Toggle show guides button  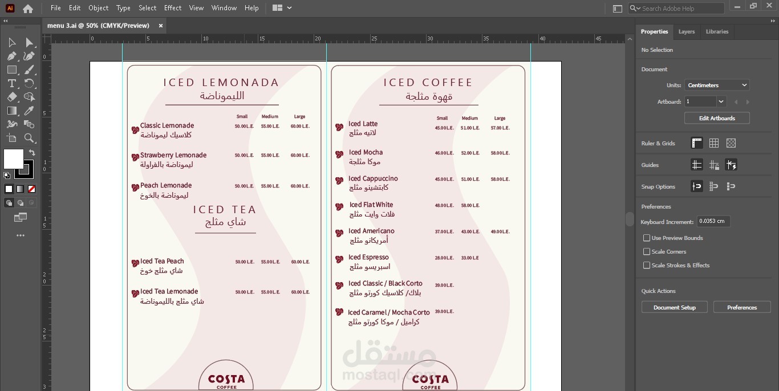(x=697, y=165)
